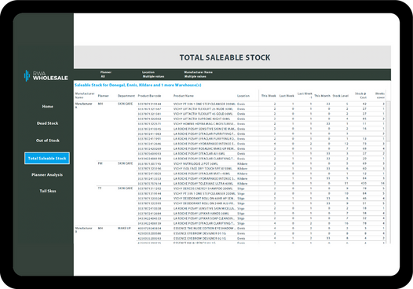The width and height of the screenshot is (413, 289).
Task: Select the Manufacturer B row group cell
Action: click(84, 230)
